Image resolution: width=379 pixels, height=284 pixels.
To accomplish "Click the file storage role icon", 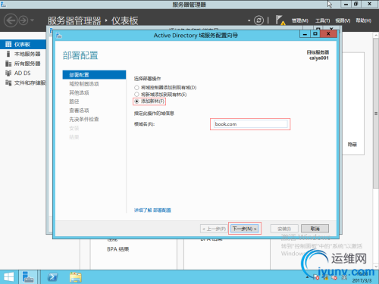I will pos(8,83).
